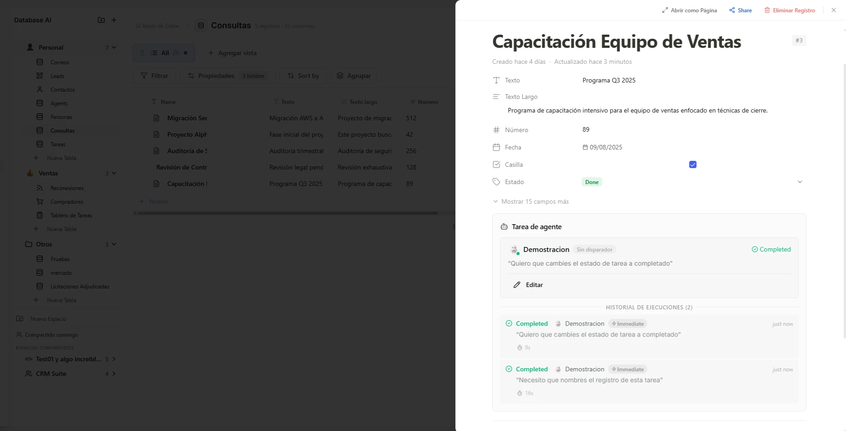
Task: Open the Sort by option
Action: click(x=303, y=76)
